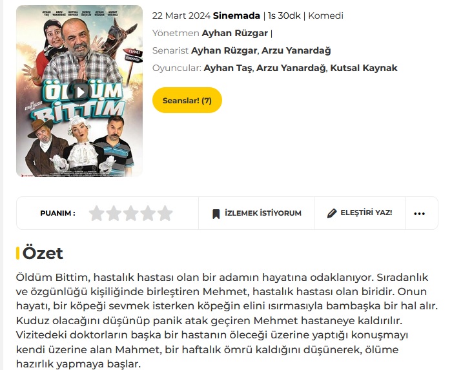Image resolution: width=452 pixels, height=370 pixels.
Task: Open actor Ayhan Taş's profile
Action: (x=228, y=68)
